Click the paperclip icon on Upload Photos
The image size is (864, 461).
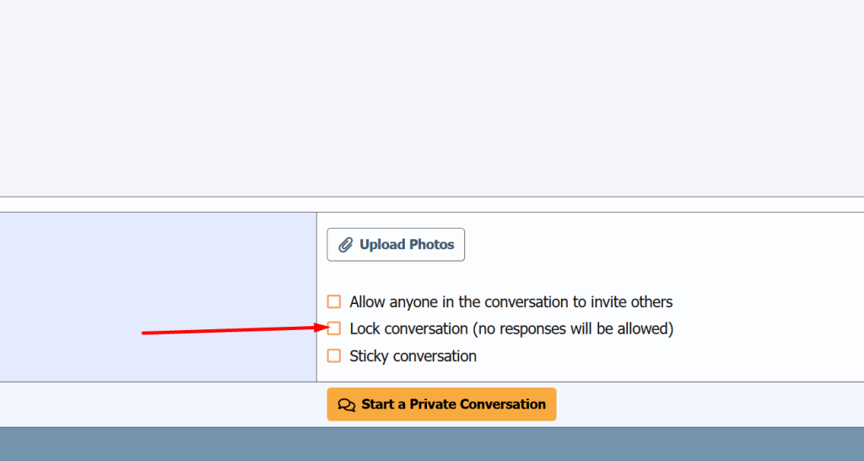(345, 245)
